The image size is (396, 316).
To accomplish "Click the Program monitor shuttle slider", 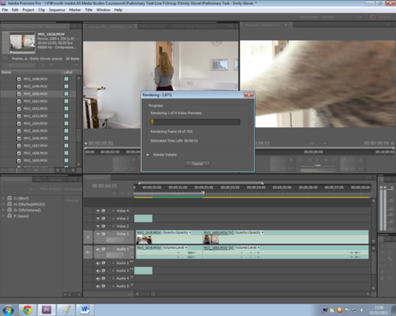I will (318, 166).
